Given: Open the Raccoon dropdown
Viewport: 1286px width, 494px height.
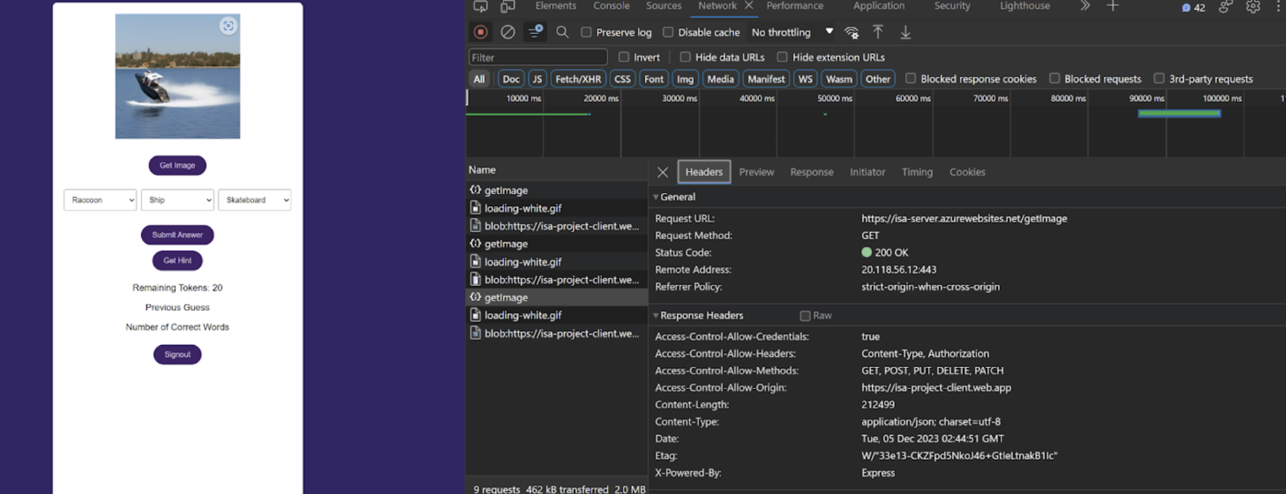Looking at the screenshot, I should (100, 200).
